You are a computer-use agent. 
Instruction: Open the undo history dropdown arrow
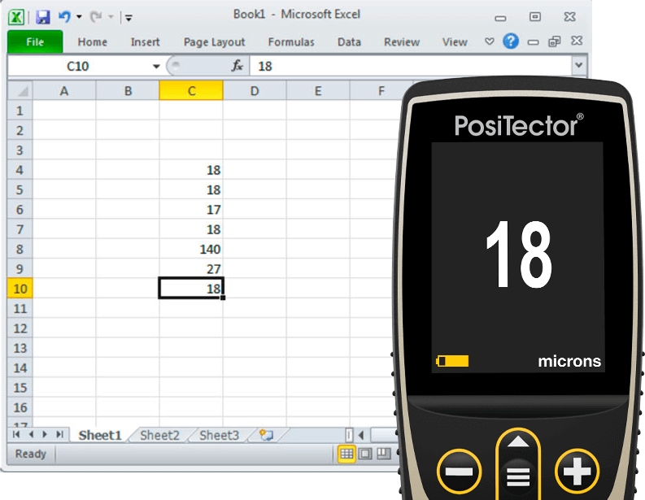click(79, 17)
